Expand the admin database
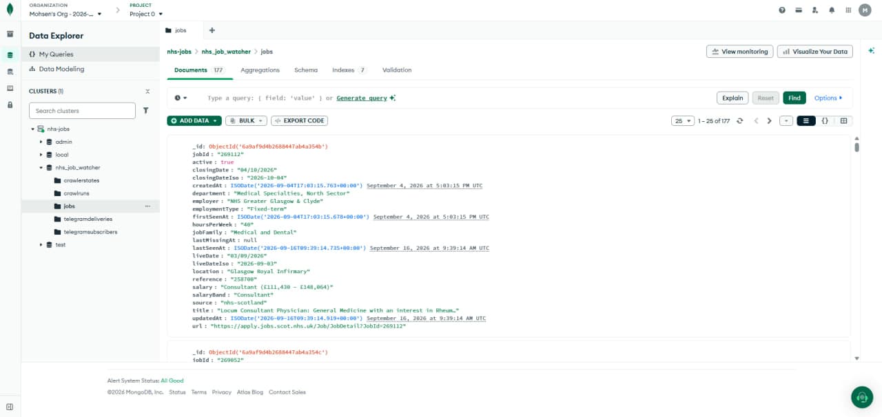 pos(41,142)
